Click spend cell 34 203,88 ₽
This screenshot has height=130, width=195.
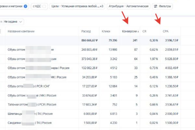click(89, 77)
